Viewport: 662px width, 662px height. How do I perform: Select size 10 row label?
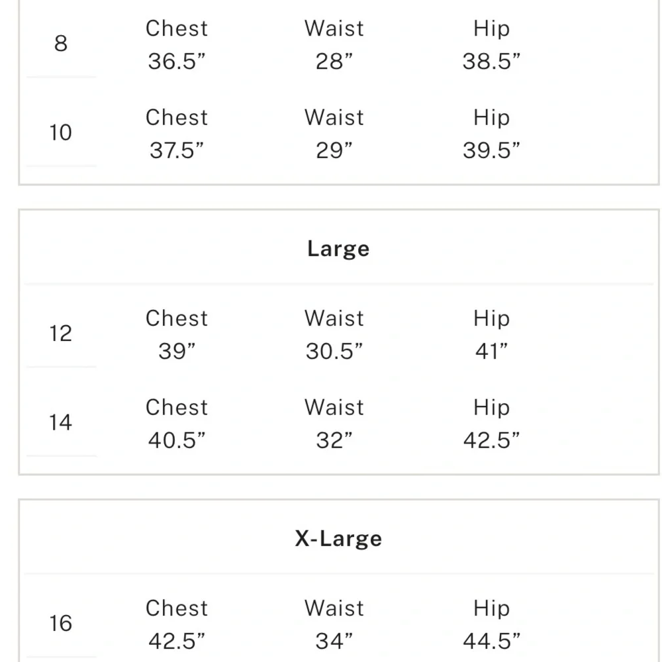61,132
